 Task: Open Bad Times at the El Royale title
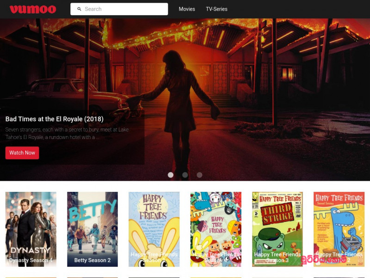pos(55,119)
